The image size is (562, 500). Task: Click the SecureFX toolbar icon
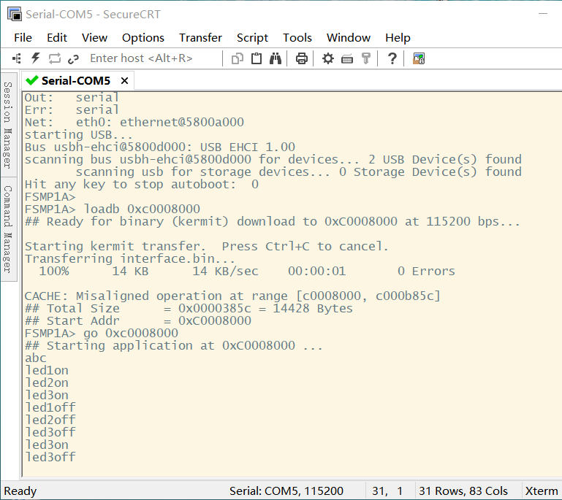(419, 58)
